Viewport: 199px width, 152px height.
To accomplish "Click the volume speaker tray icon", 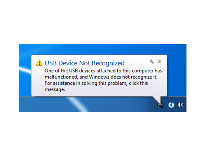I will pos(180,105).
